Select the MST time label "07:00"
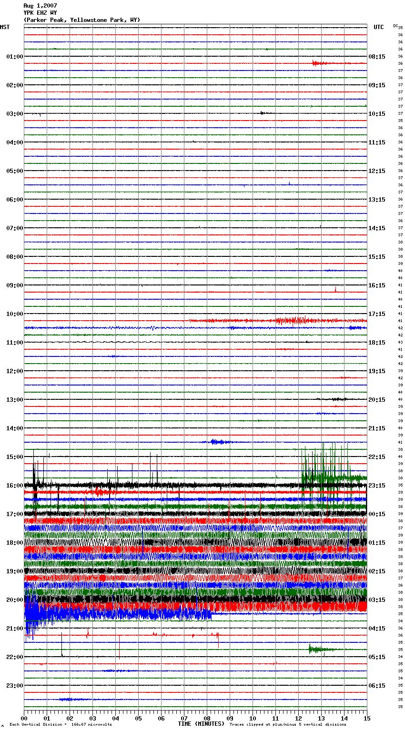Viewport: 405px width, 731px height. [x=15, y=228]
